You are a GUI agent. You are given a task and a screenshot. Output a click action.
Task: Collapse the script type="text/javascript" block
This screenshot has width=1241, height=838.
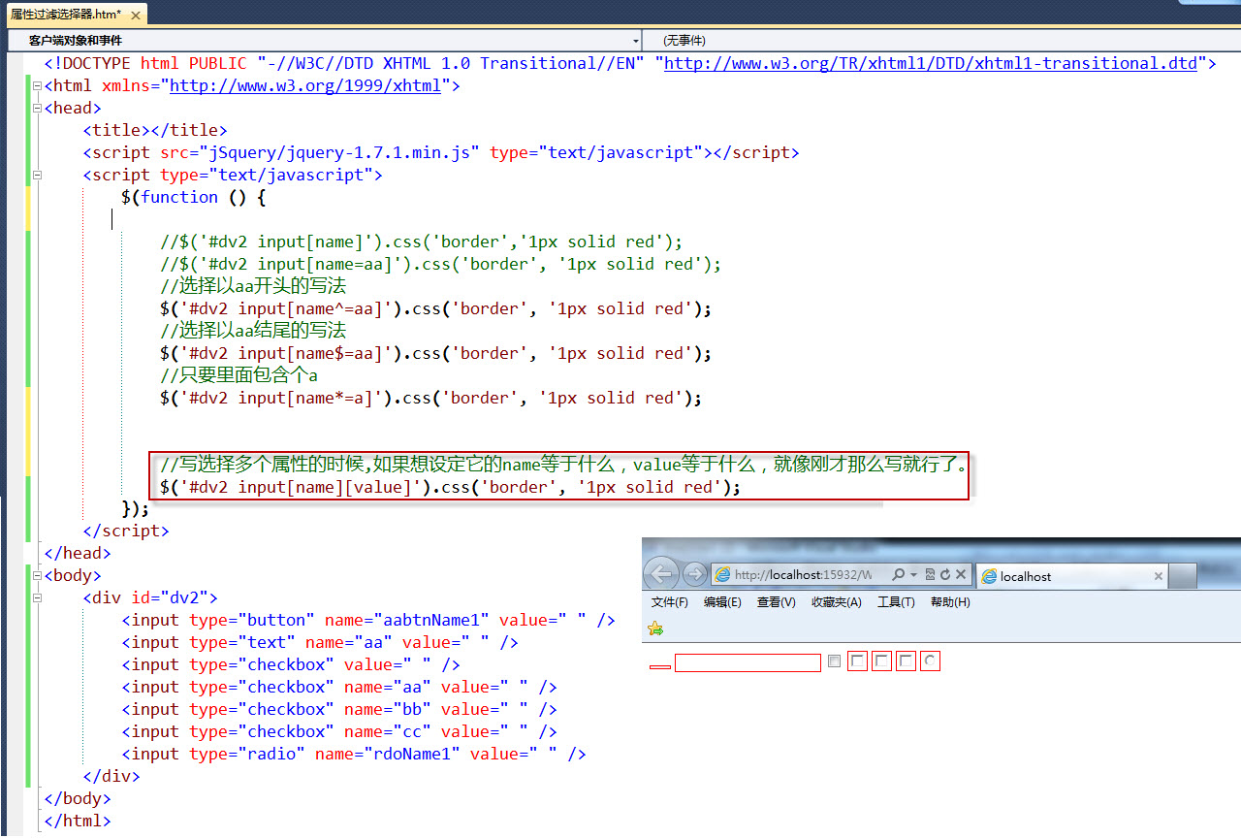click(37, 176)
